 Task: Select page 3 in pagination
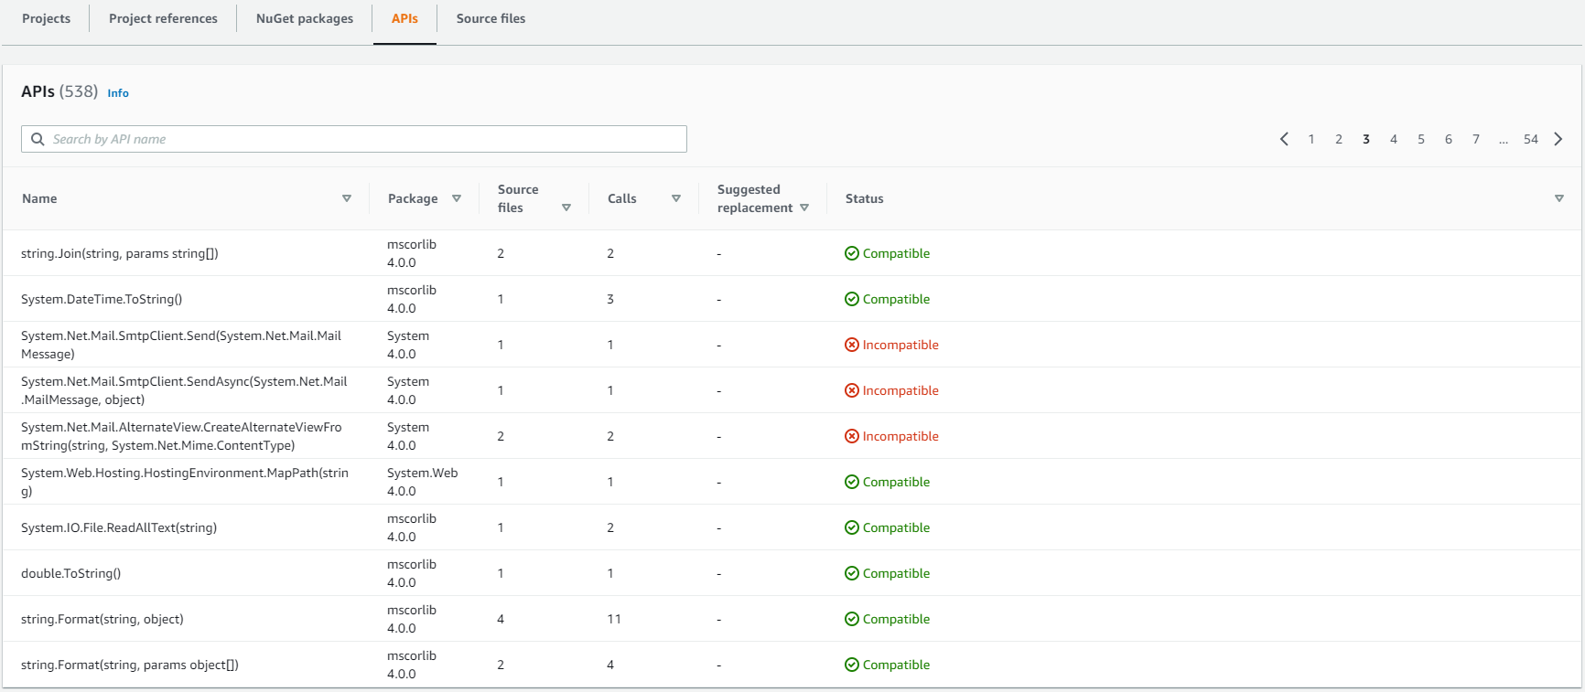point(1366,139)
